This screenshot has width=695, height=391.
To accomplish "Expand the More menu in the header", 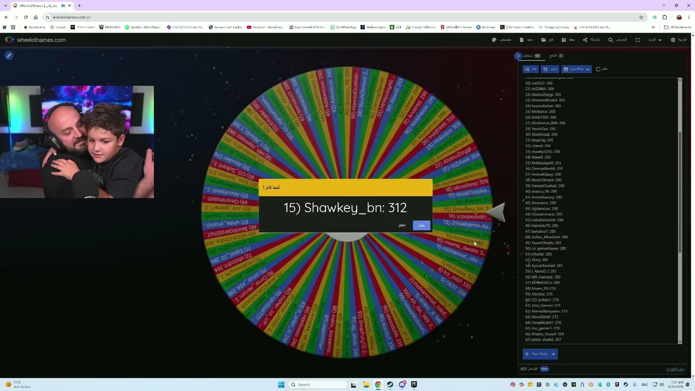I will click(x=655, y=40).
